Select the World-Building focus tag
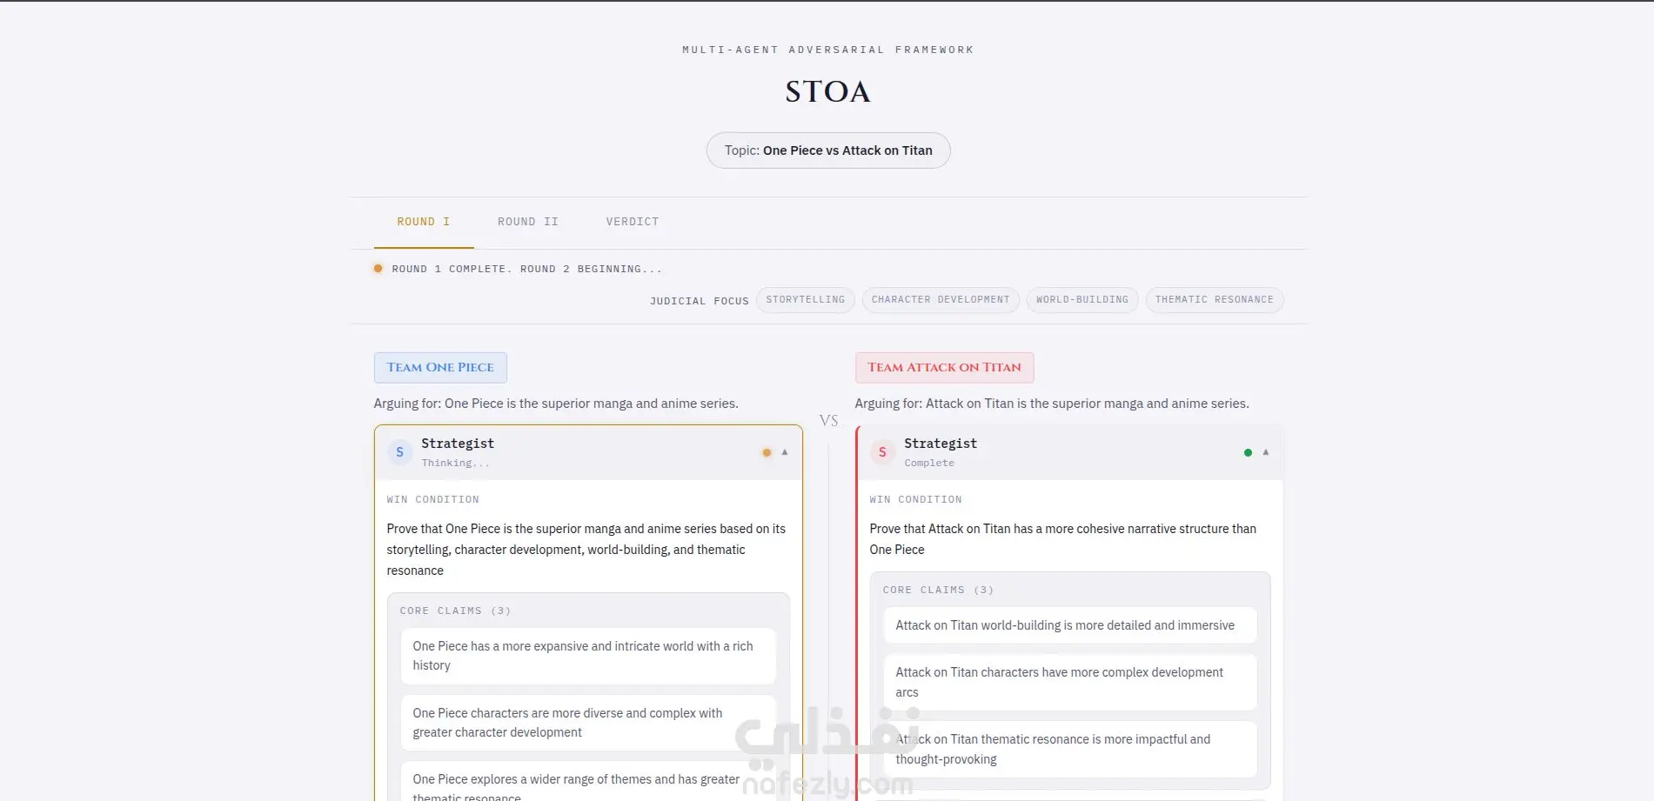This screenshot has height=801, width=1654. tap(1082, 300)
